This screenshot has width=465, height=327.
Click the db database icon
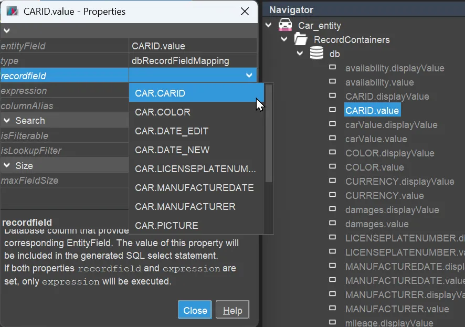point(316,54)
